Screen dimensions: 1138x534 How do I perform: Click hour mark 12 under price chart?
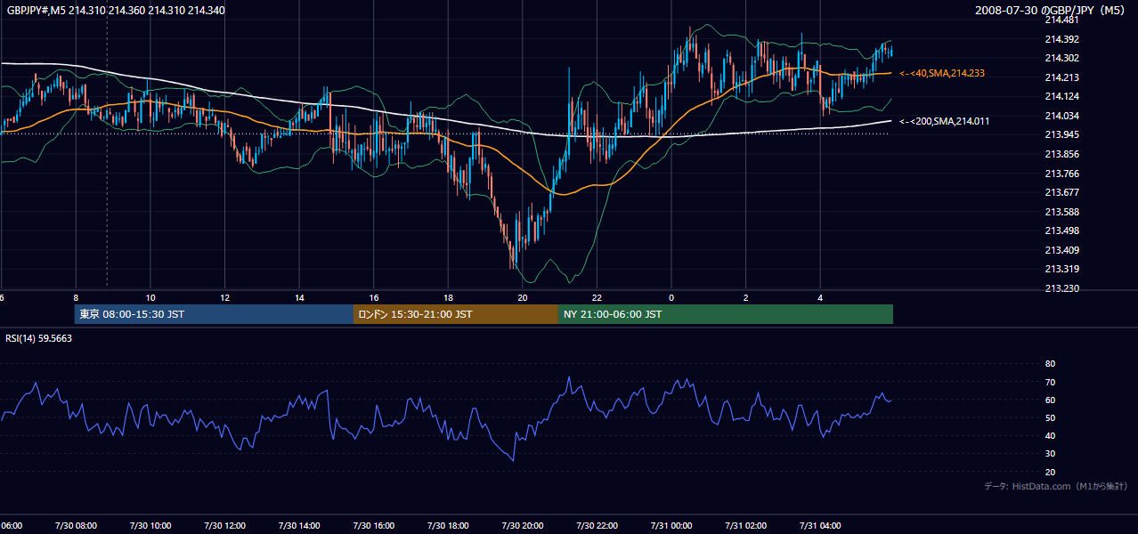(224, 297)
